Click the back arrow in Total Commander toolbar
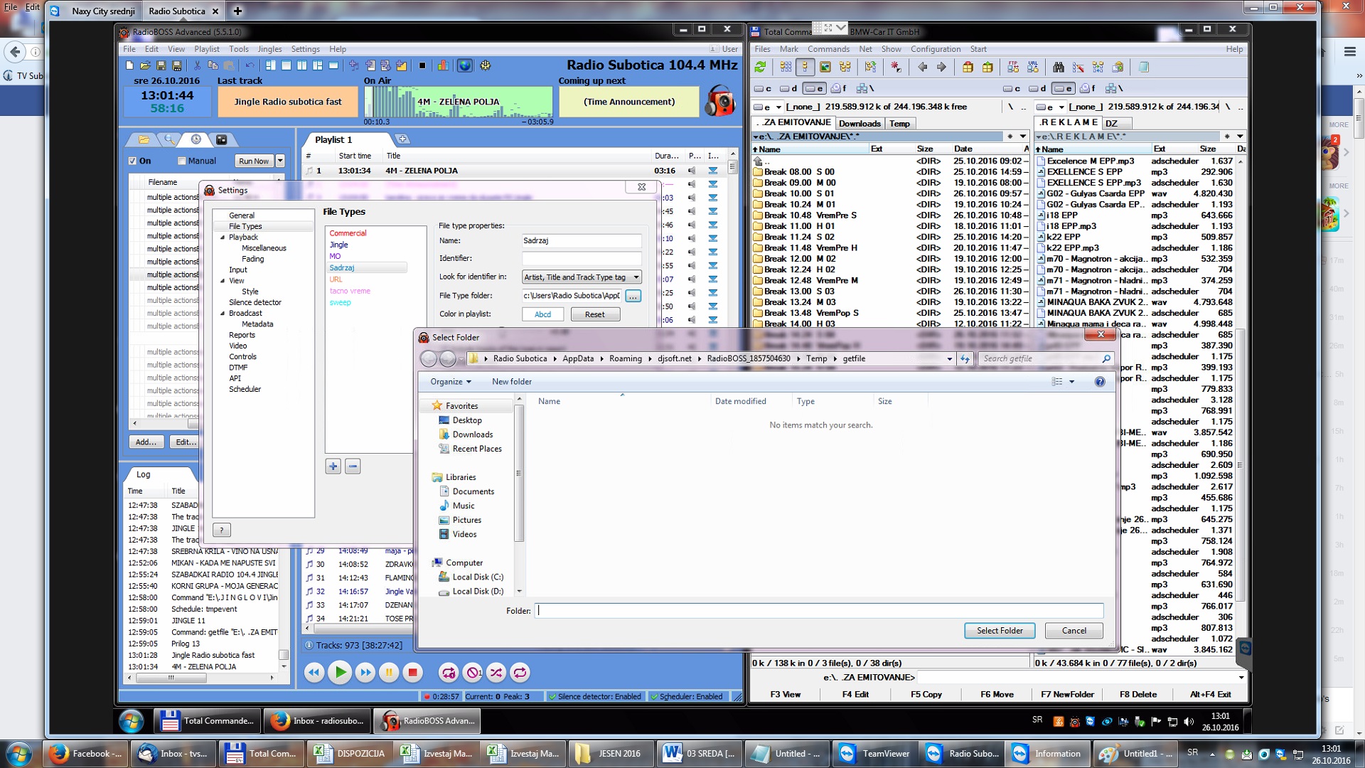Screen dimensions: 1365x768 tap(922, 67)
